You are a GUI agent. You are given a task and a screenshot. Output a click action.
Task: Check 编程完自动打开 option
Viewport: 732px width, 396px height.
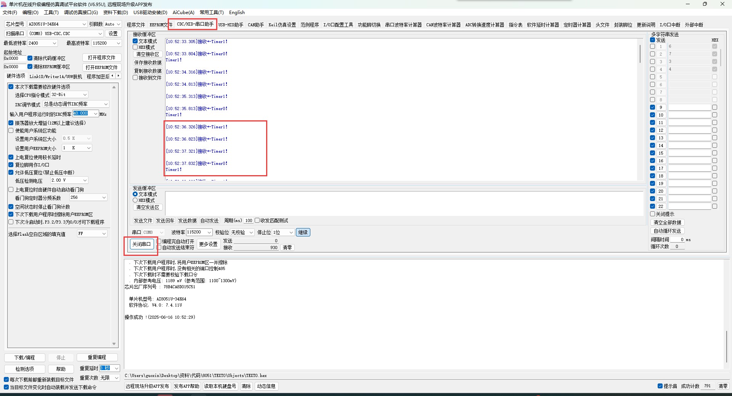159,241
